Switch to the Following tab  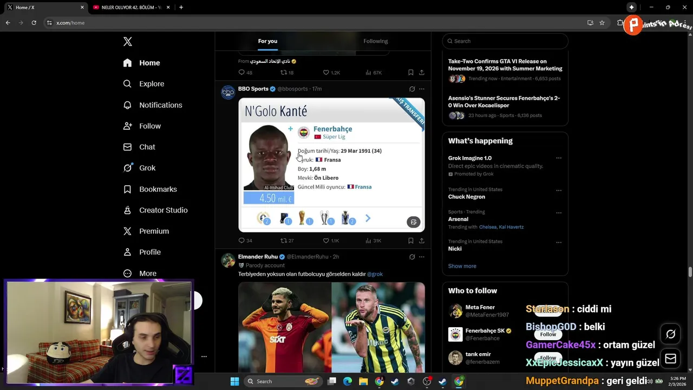point(376,41)
